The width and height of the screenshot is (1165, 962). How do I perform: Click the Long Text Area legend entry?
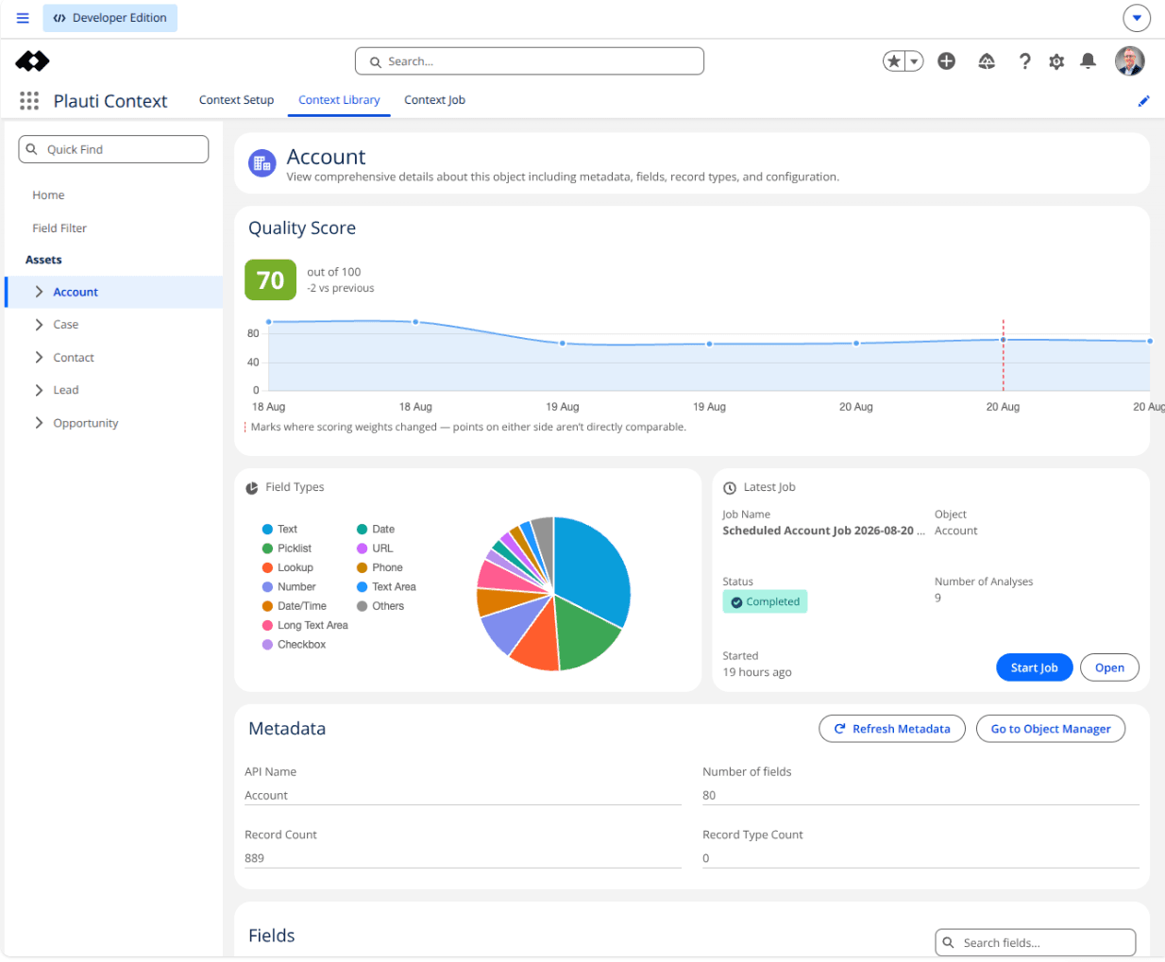point(305,626)
